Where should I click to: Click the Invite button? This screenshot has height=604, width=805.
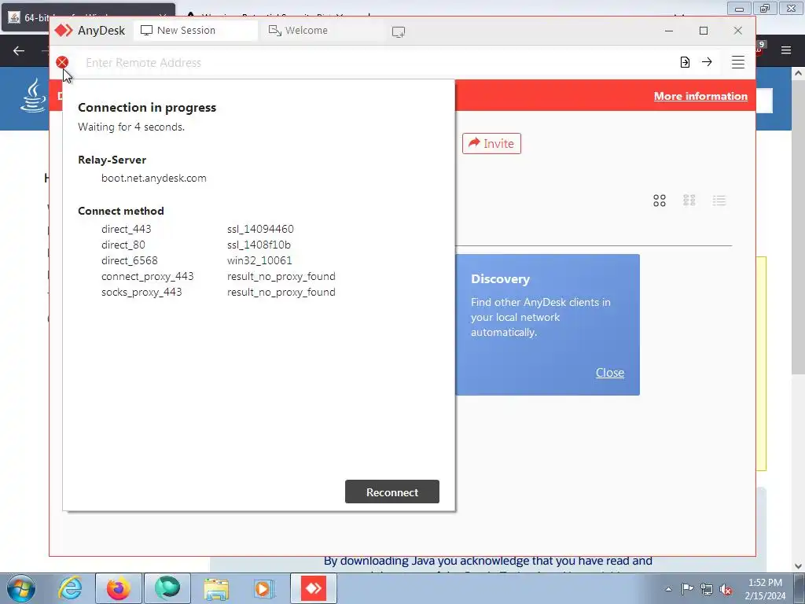tap(491, 143)
